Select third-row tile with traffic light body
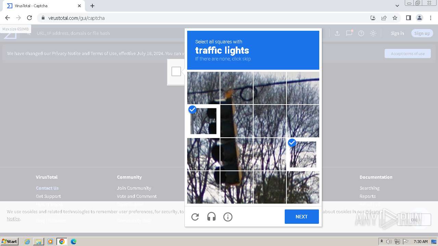The height and width of the screenshot is (246, 438). pyautogui.click(x=236, y=154)
